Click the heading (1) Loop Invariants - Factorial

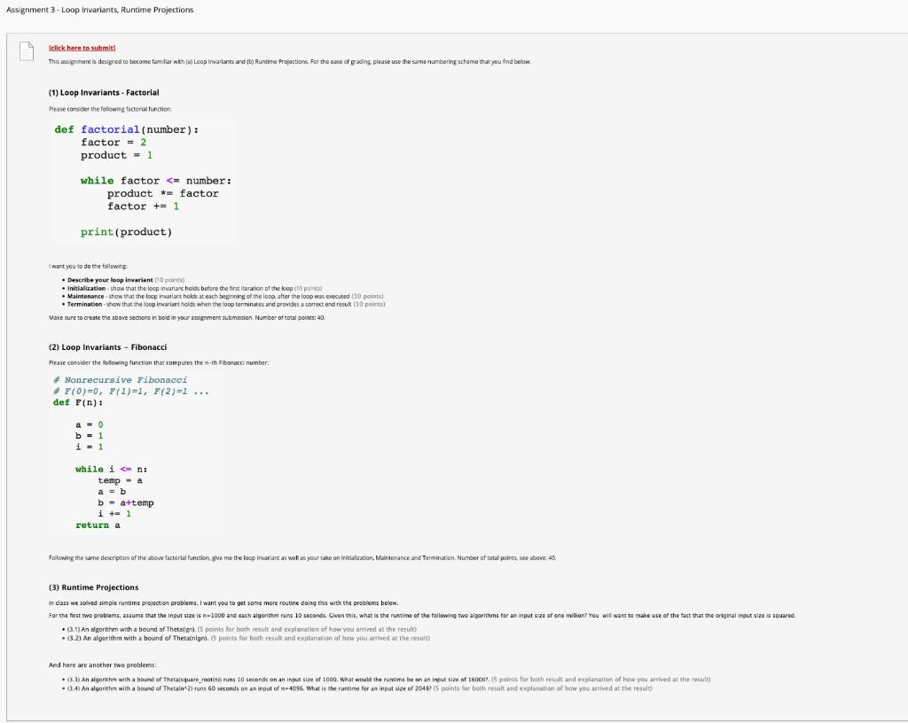click(106, 91)
